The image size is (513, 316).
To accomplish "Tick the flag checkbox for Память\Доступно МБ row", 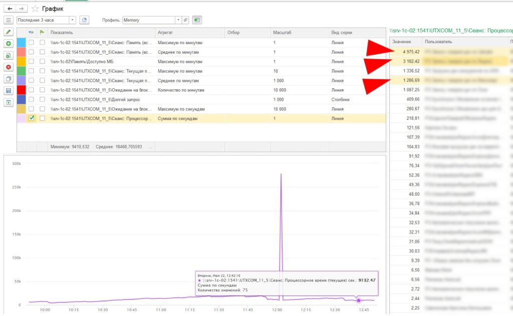I will tap(42, 61).
